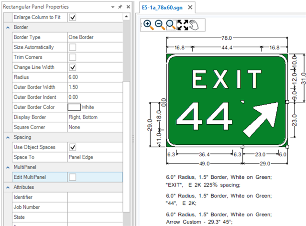Viewport: 306px width, 226px height.
Task: Click the bottom-right corner handle of the sign
Action: tap(287, 147)
